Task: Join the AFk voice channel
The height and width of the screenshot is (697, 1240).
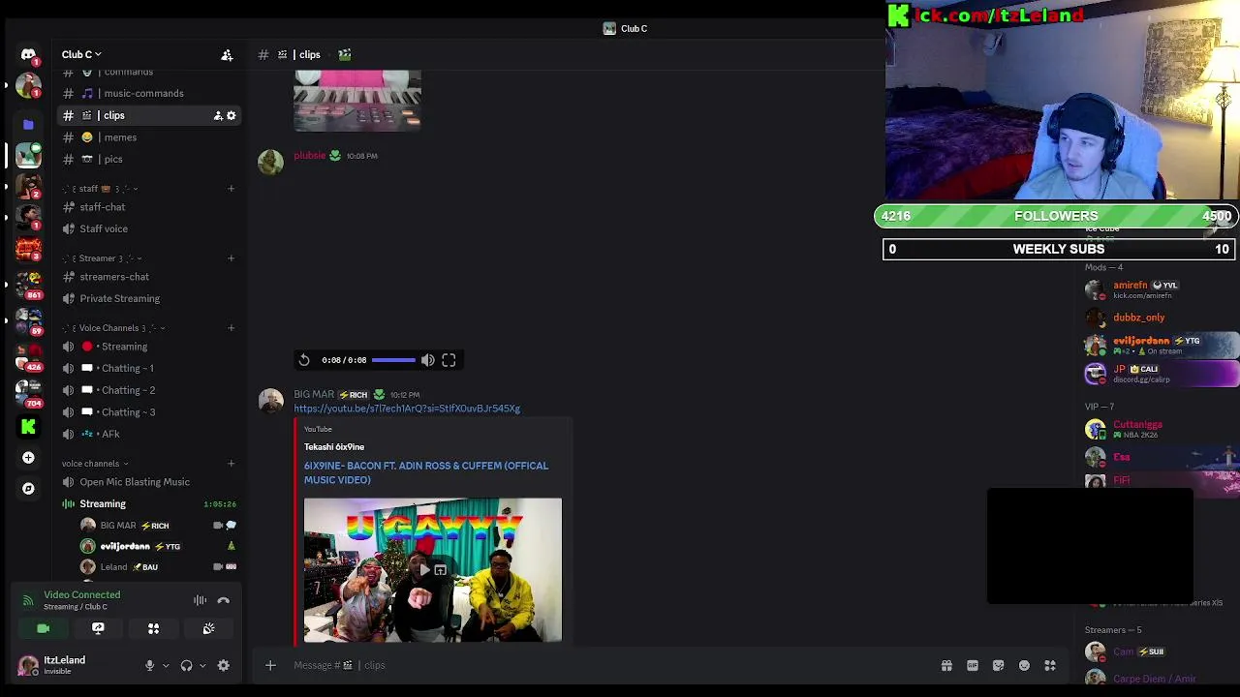Action: [x=148, y=434]
